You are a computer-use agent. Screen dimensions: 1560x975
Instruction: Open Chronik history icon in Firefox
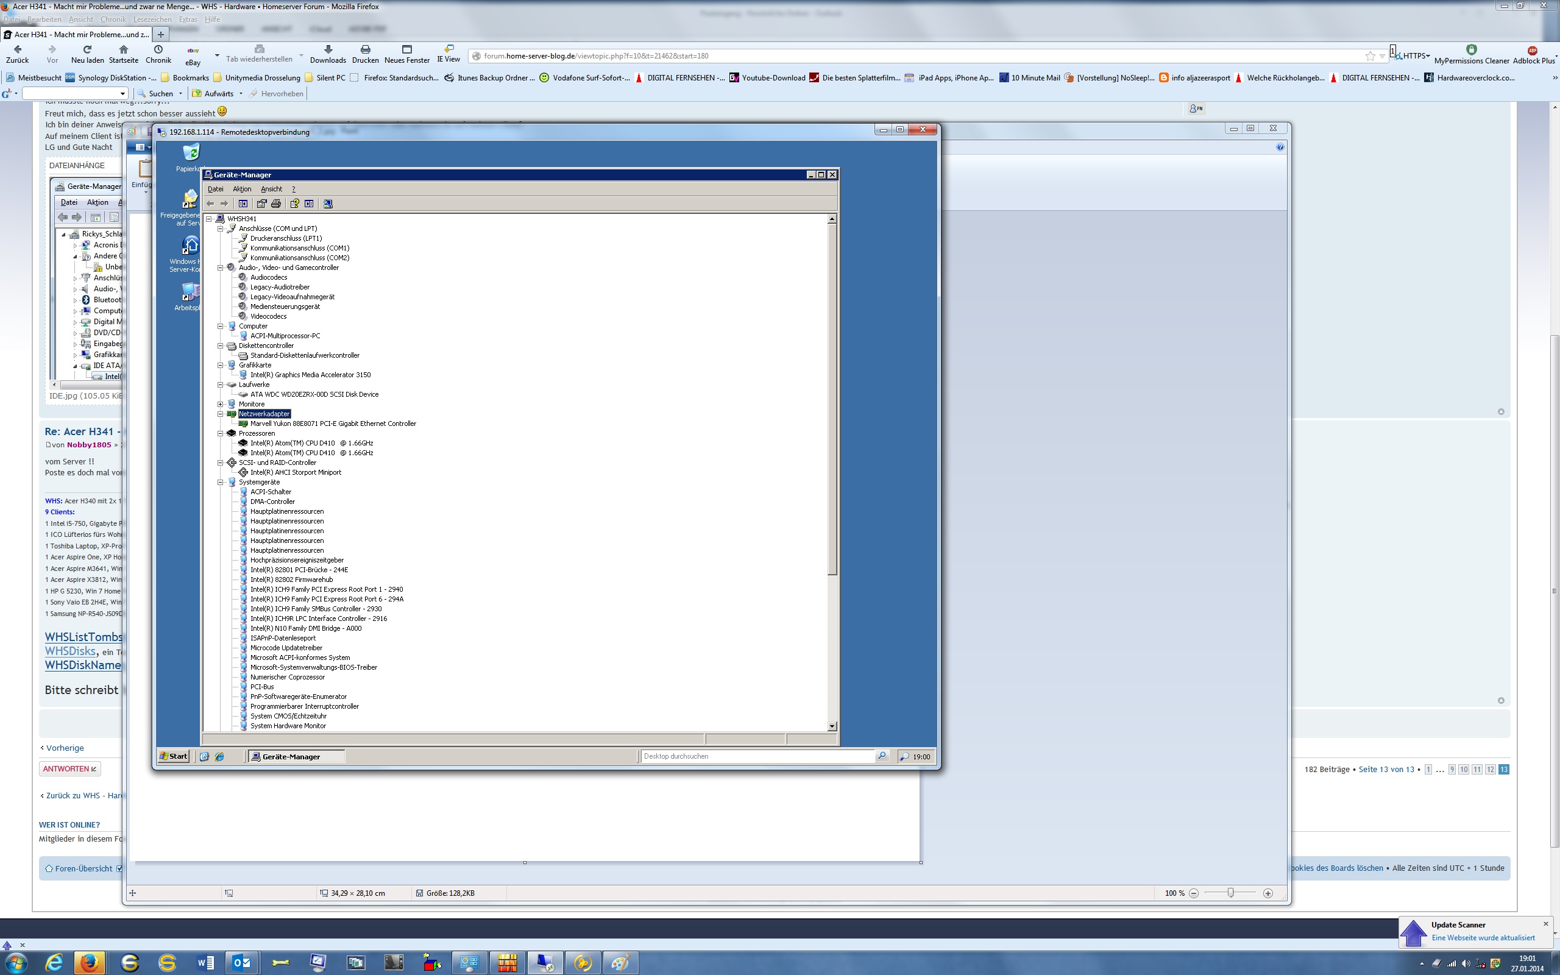point(158,54)
